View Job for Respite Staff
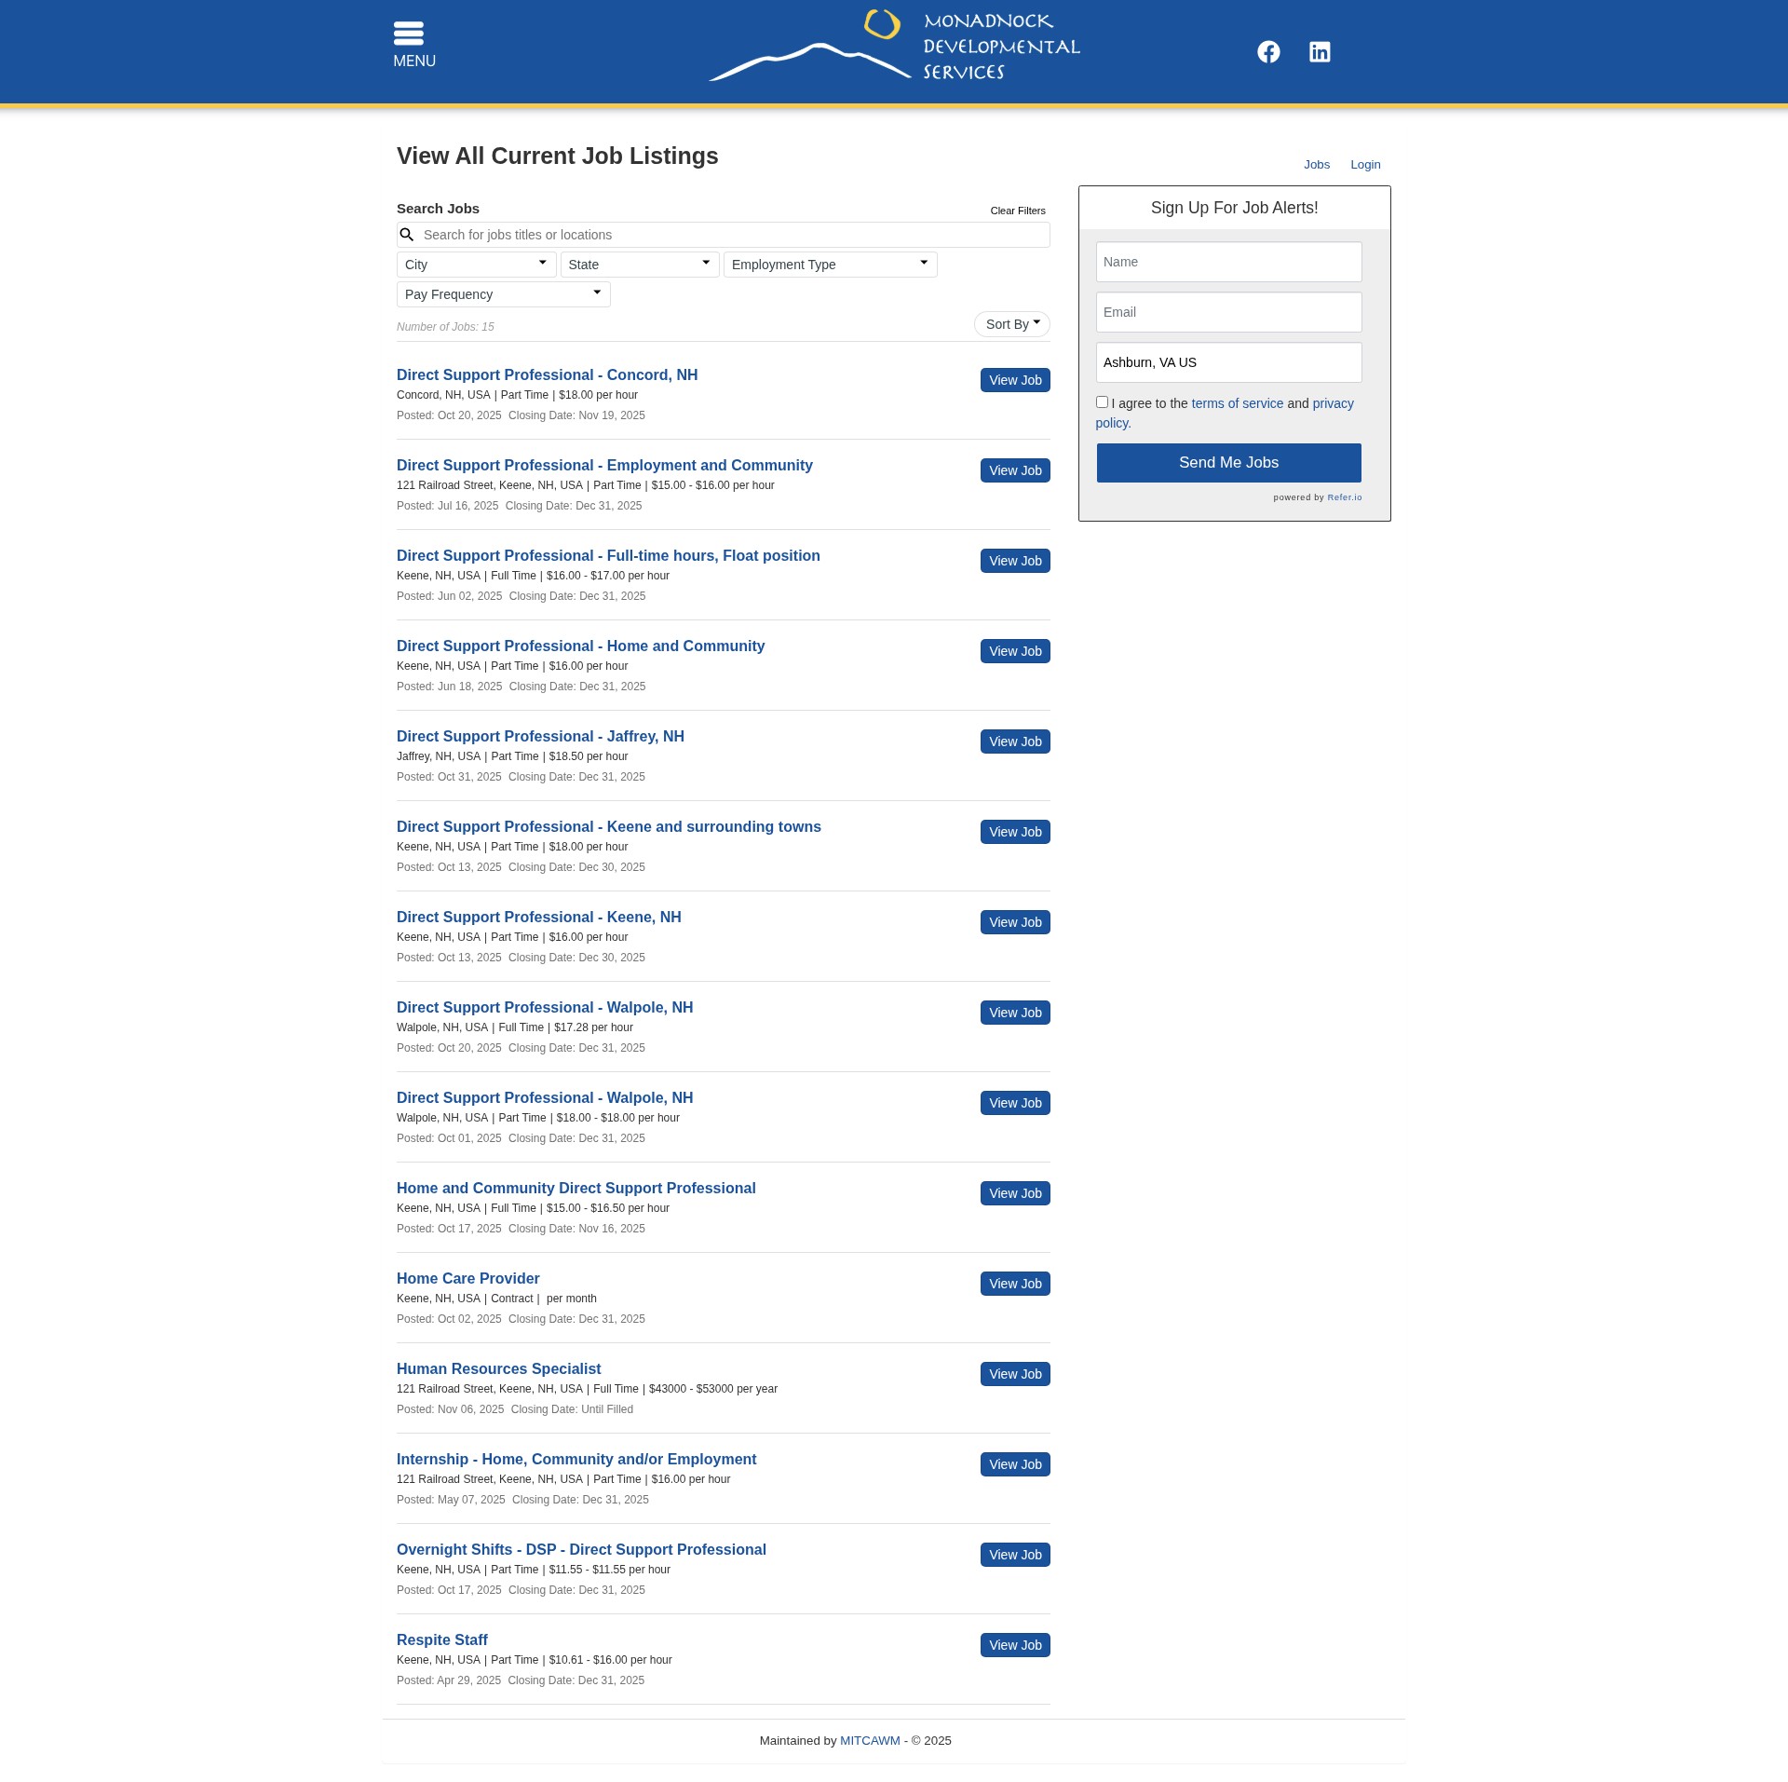1788x1782 pixels. [1015, 1645]
